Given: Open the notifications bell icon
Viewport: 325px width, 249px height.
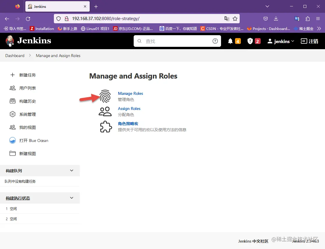Looking at the screenshot, I should click(x=230, y=41).
